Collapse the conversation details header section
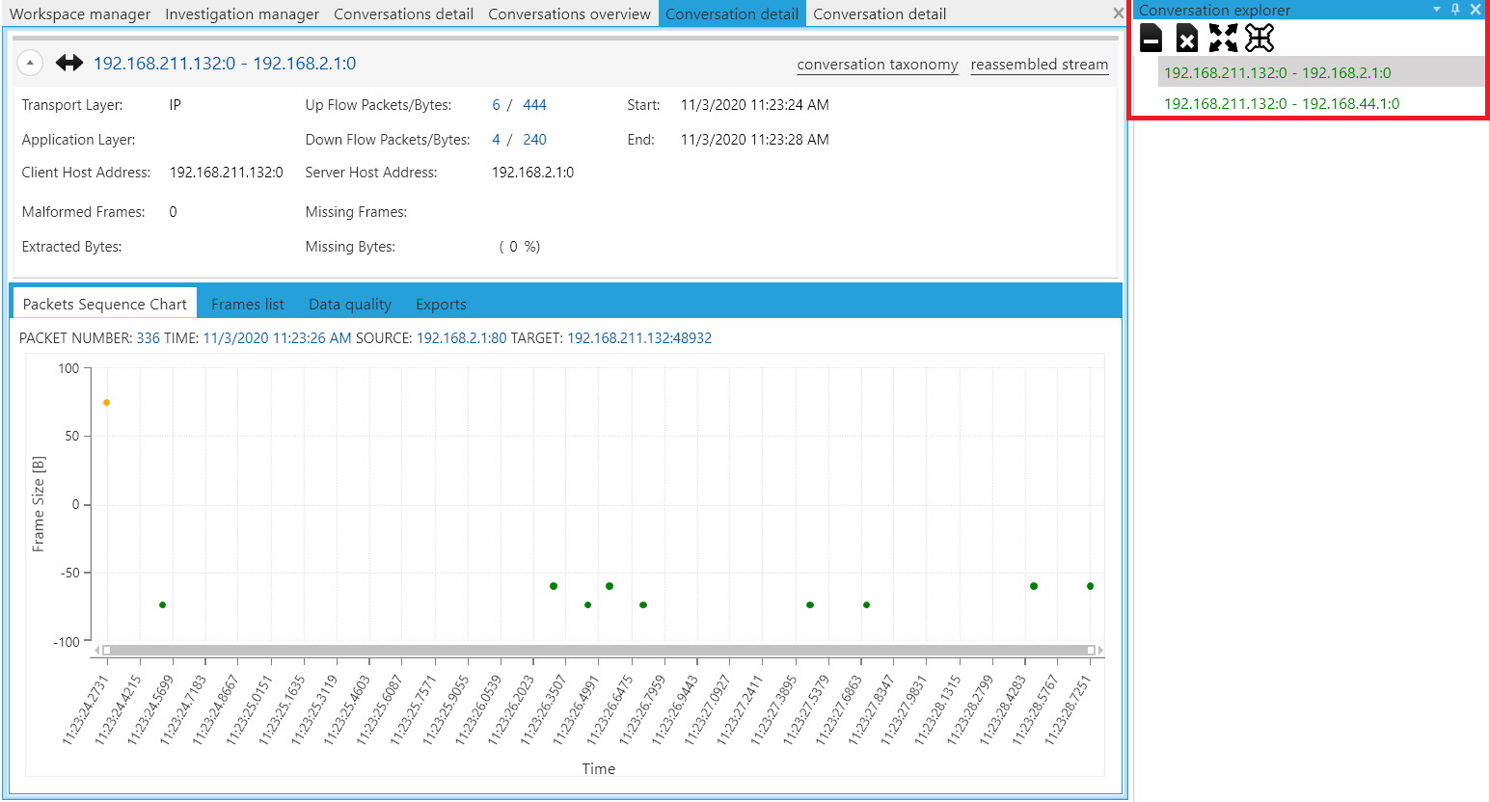The width and height of the screenshot is (1490, 802). click(x=30, y=64)
